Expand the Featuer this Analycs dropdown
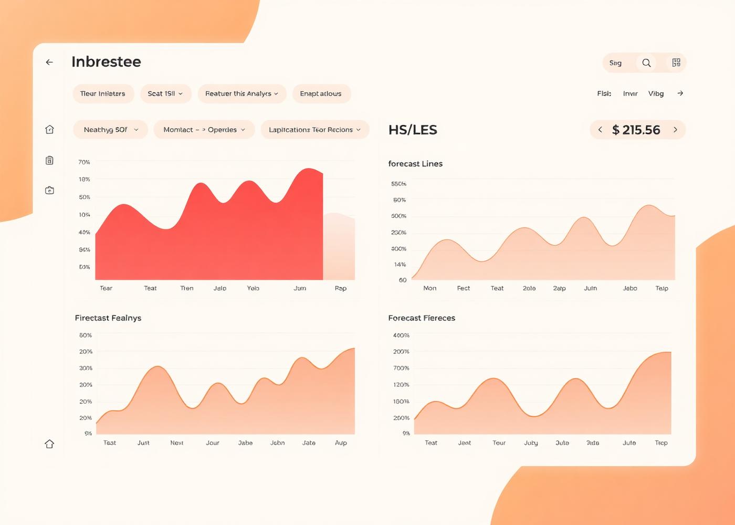 [x=241, y=93]
